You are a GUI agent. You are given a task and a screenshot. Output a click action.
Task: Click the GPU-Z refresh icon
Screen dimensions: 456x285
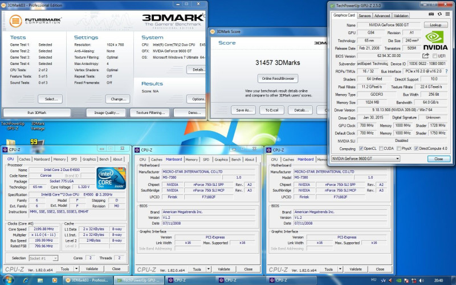click(439, 14)
